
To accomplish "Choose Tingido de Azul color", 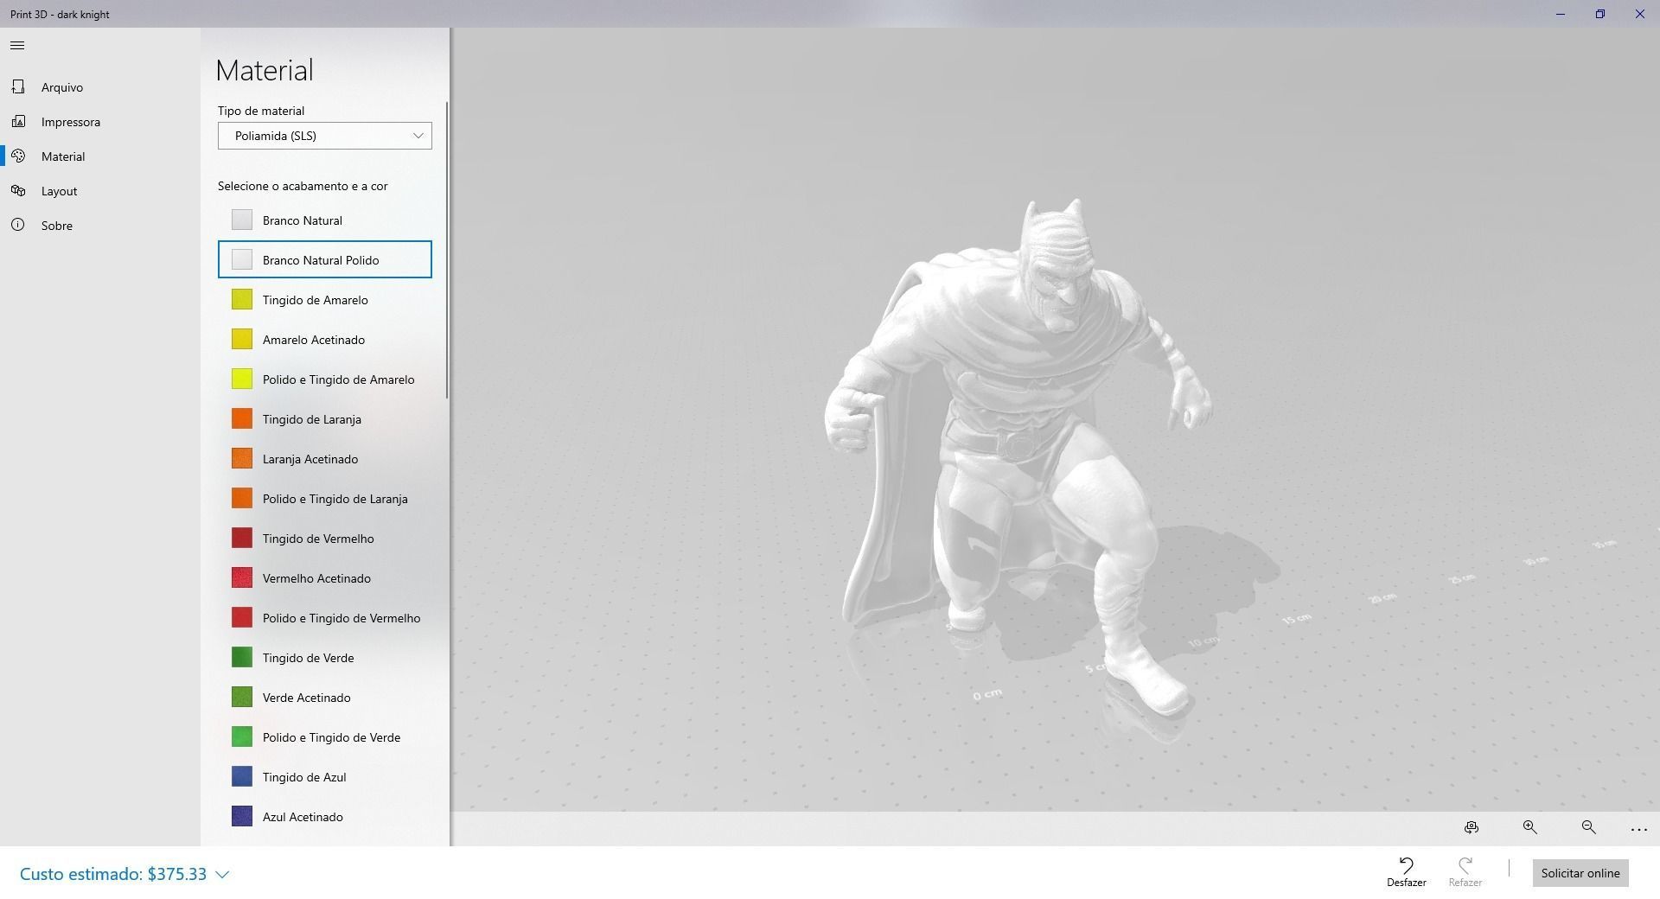I will point(325,777).
